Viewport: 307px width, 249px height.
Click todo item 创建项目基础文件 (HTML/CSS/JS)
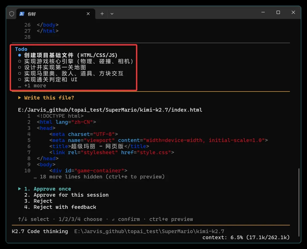[x=71, y=55]
